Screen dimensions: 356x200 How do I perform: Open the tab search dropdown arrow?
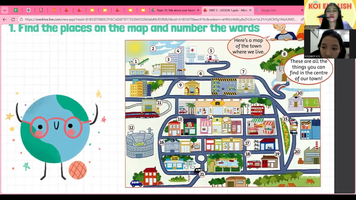[4, 10]
